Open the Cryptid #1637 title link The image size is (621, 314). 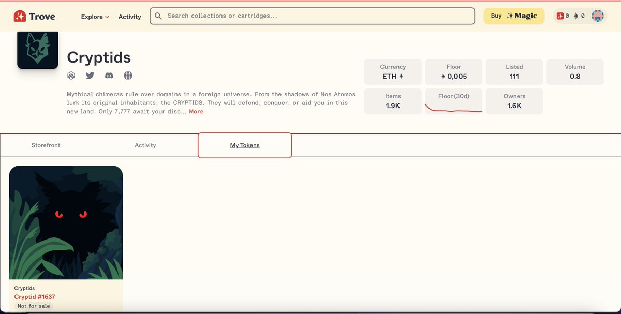[x=35, y=297]
